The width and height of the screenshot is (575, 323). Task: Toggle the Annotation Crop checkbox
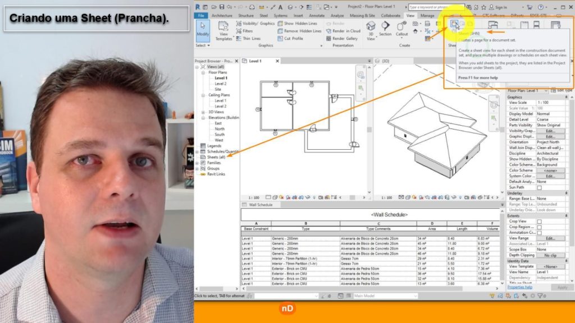pyautogui.click(x=540, y=233)
